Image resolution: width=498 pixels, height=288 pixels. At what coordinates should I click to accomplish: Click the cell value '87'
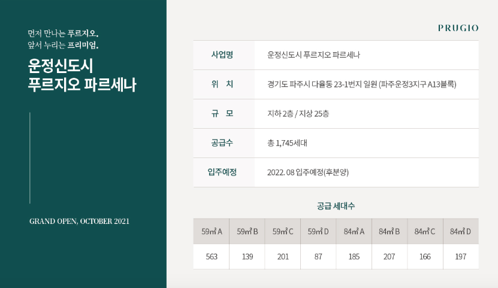click(x=318, y=257)
